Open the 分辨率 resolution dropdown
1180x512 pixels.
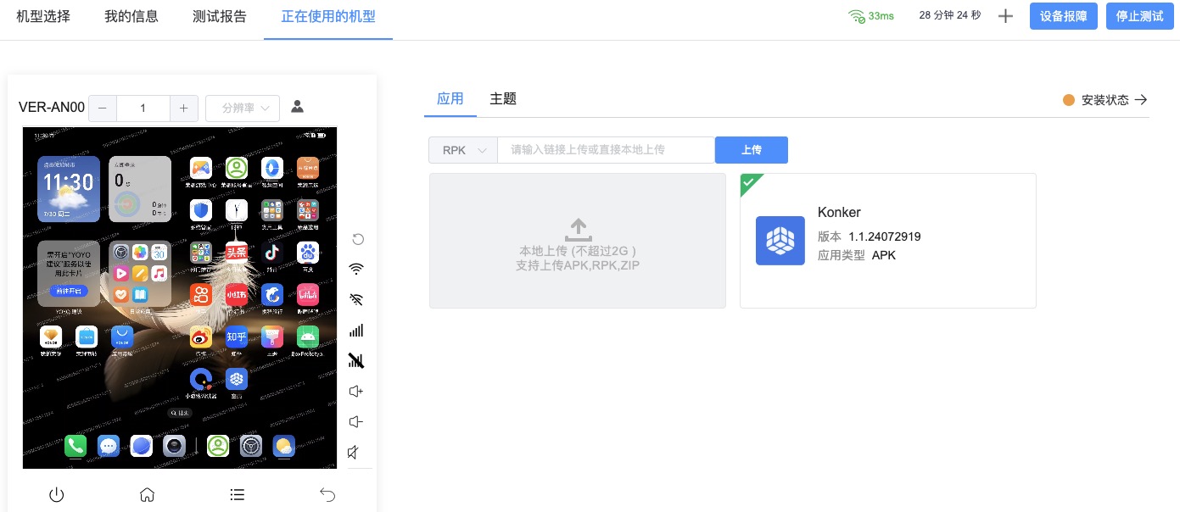point(243,108)
